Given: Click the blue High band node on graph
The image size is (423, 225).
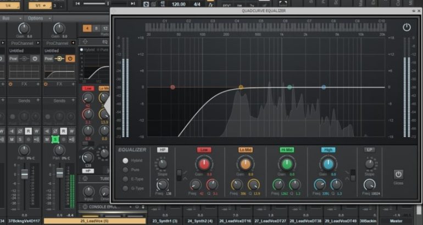Looking at the screenshot, I should (x=324, y=87).
